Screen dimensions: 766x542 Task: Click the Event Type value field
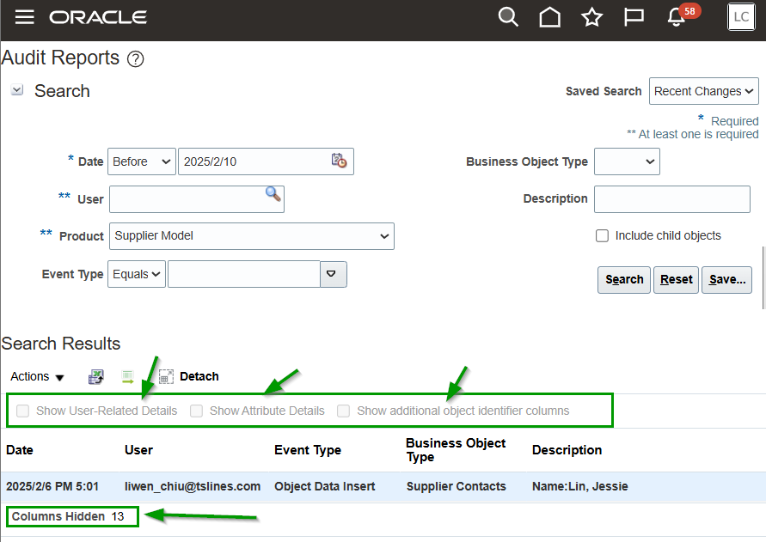[x=244, y=274]
